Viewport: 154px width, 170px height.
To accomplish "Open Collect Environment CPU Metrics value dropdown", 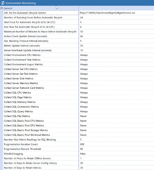I will [116, 55].
